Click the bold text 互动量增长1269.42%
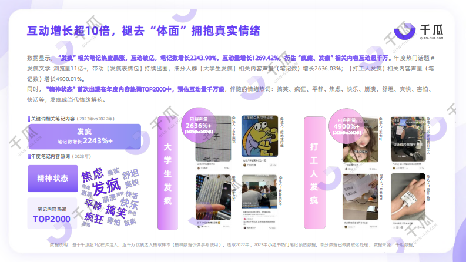Image resolution: width=466 pixels, height=262 pixels. pos(251,58)
